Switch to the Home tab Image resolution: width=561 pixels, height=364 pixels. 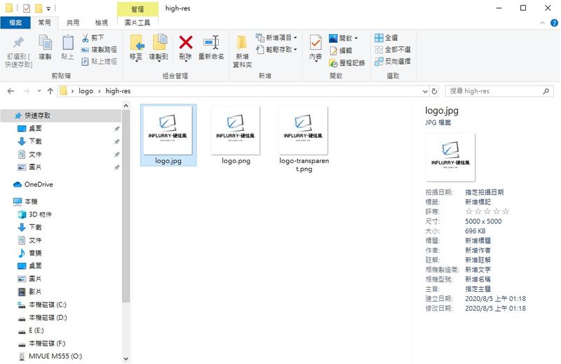coord(44,23)
